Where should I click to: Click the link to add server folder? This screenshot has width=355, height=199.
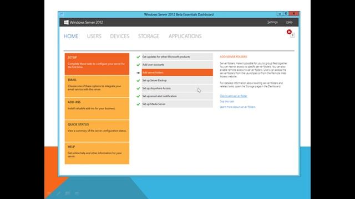click(234, 96)
